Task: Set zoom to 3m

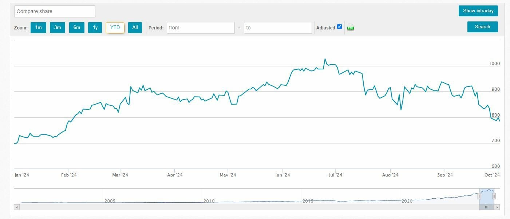Action: coord(58,28)
